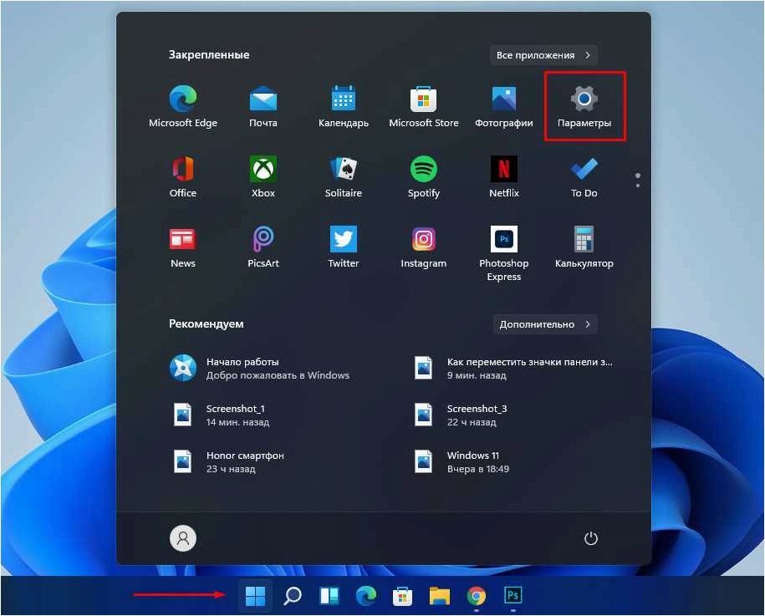Launch the Календарь app

click(x=344, y=106)
